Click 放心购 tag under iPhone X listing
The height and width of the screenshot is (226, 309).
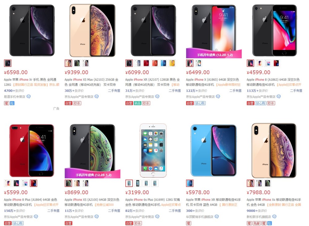click(x=200, y=103)
